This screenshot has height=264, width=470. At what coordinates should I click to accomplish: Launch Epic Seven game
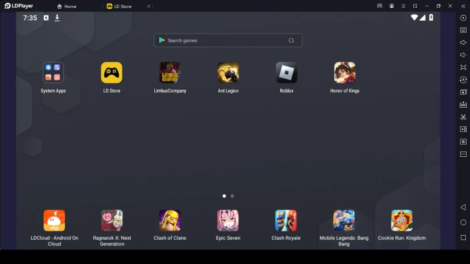tap(228, 220)
